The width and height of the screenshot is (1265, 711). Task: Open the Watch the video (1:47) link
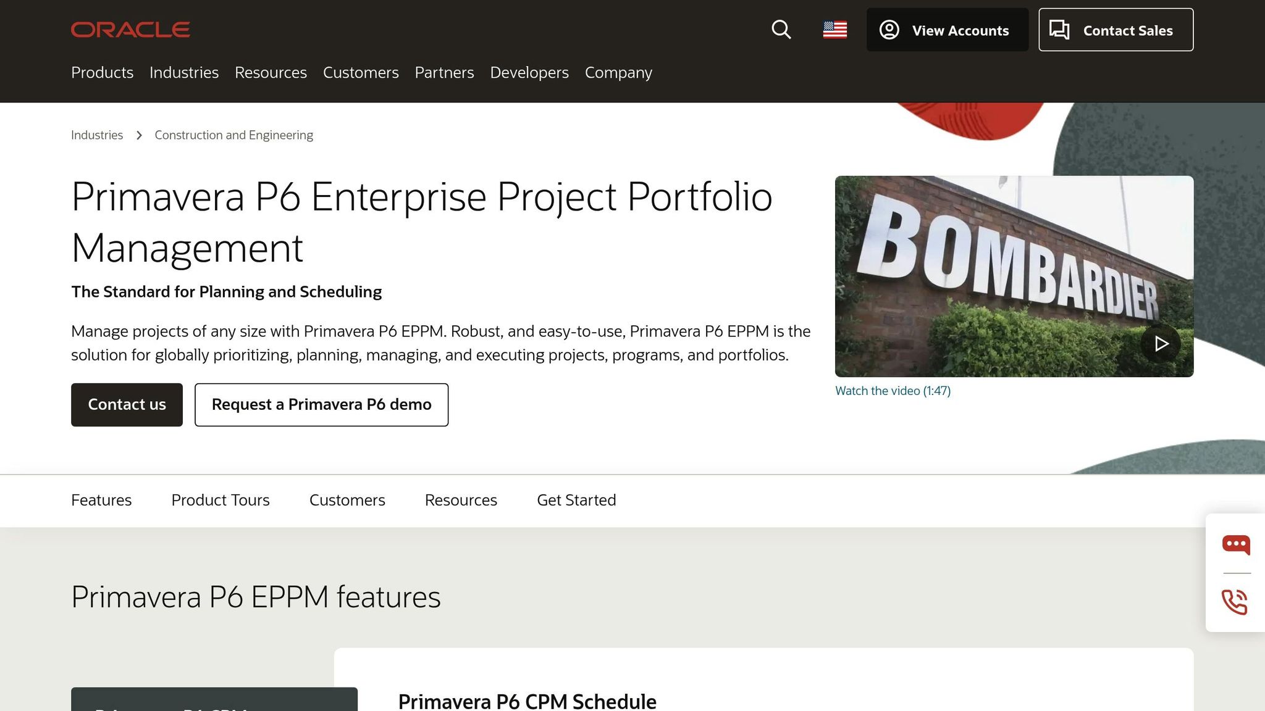893,391
